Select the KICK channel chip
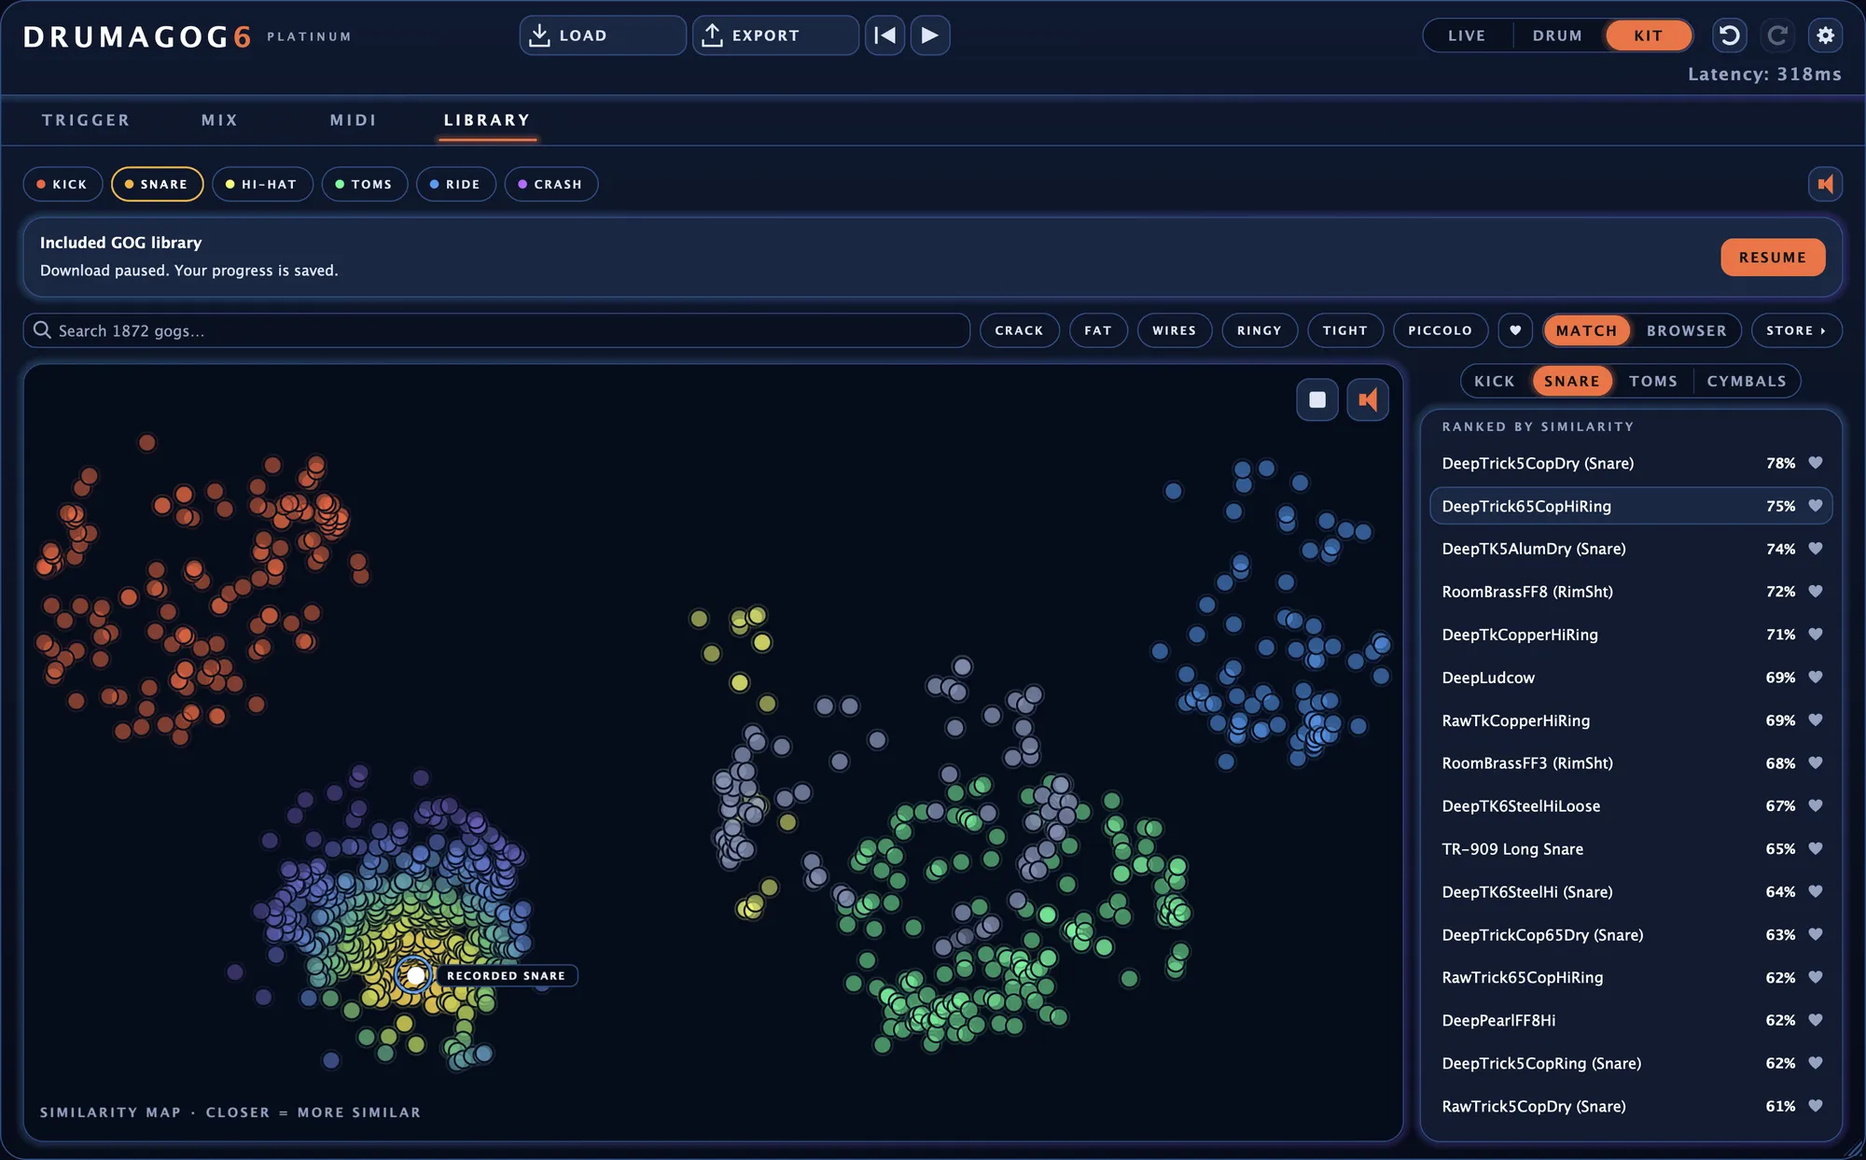Viewport: 1866px width, 1160px height. click(x=63, y=184)
